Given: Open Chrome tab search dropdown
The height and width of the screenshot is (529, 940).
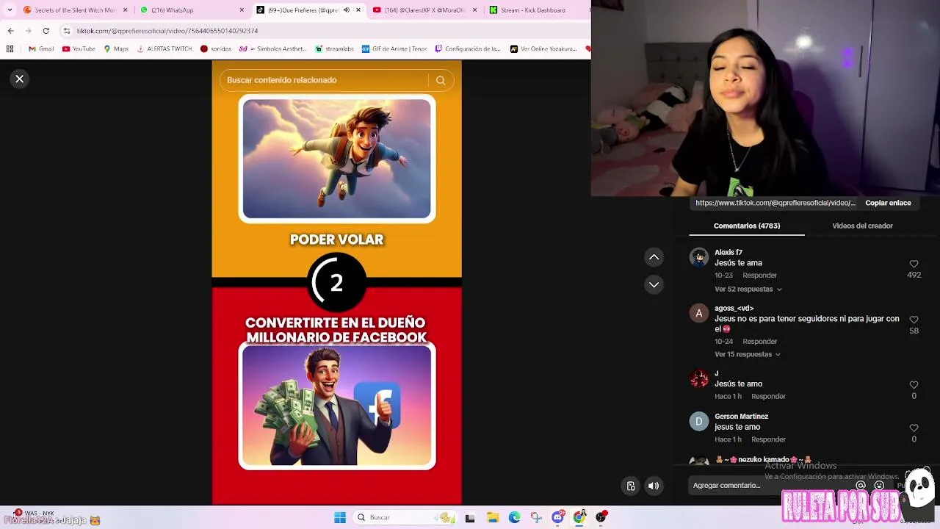Looking at the screenshot, I should [x=9, y=10].
